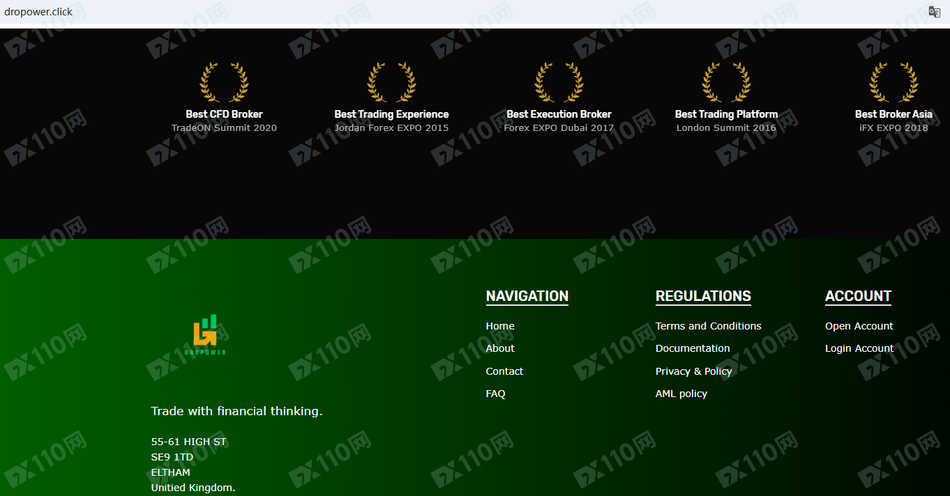This screenshot has width=950, height=496.
Task: Click the Login Account link
Action: click(859, 348)
